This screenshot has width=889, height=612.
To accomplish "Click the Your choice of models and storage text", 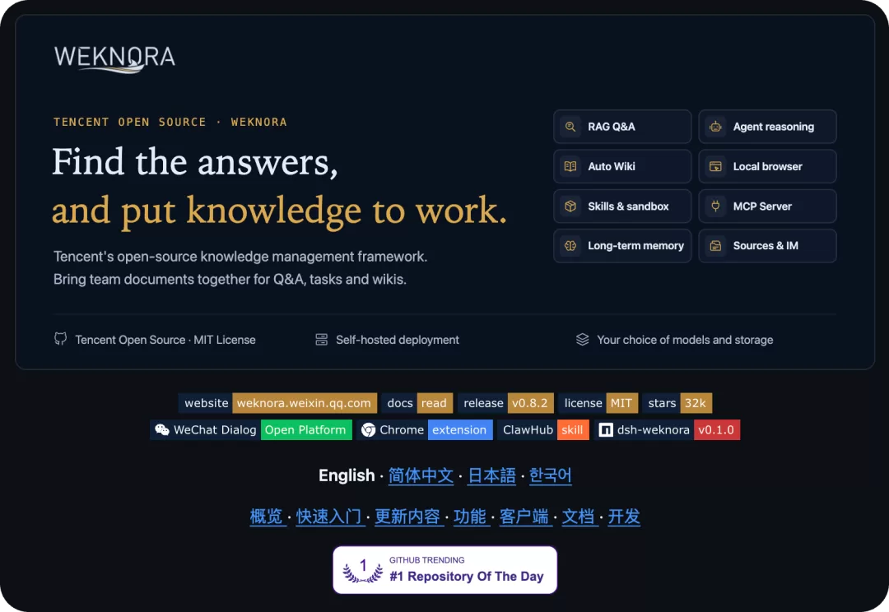I will click(685, 340).
